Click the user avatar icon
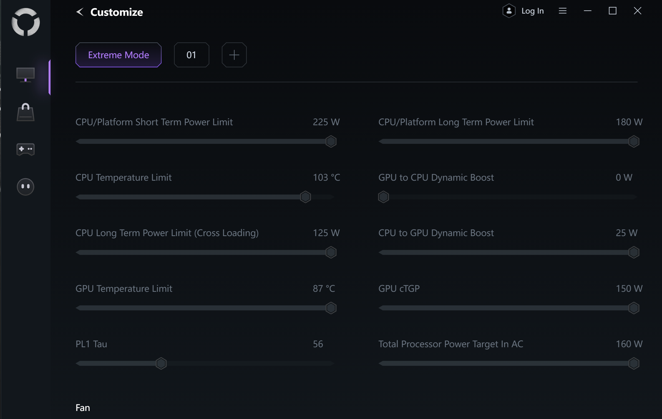The height and width of the screenshot is (419, 662). [509, 11]
